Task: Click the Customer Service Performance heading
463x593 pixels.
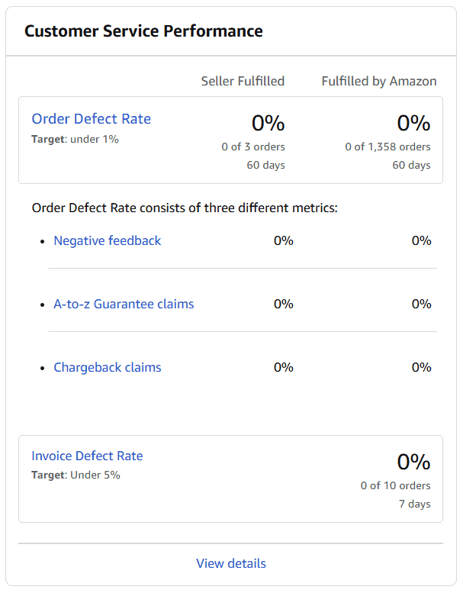Action: tap(143, 31)
